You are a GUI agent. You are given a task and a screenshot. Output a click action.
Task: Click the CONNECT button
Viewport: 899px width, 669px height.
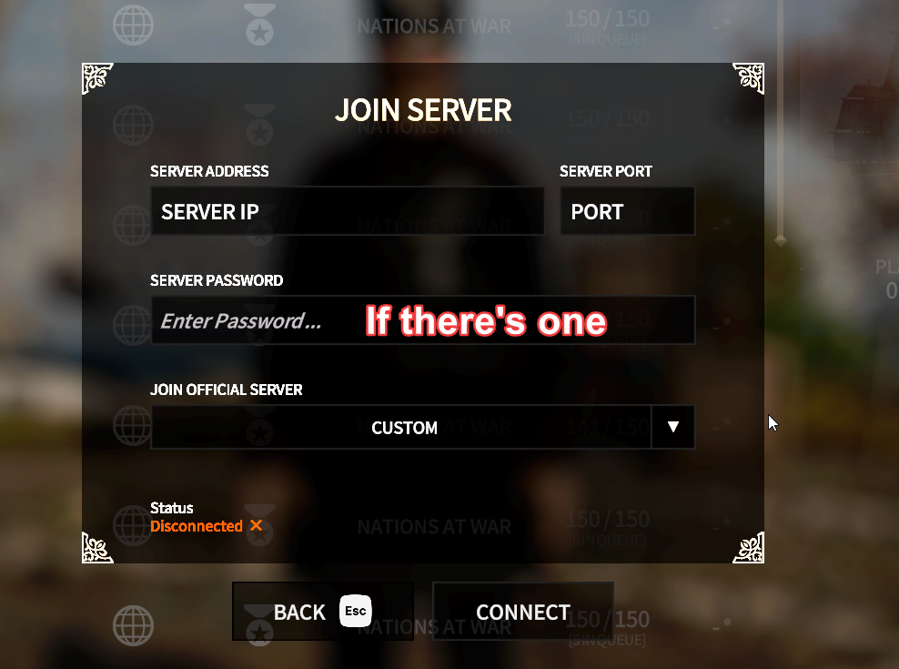click(x=523, y=612)
